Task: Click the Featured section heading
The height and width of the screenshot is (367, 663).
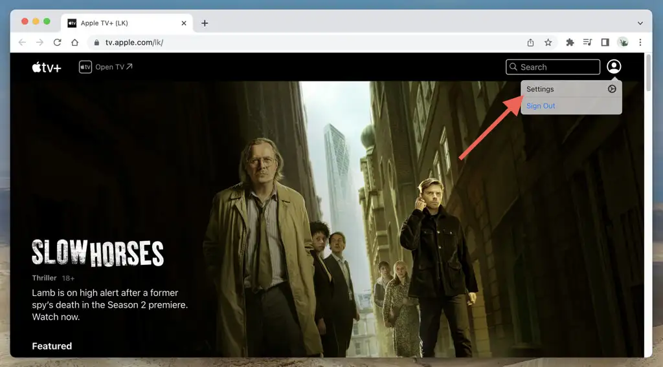Action: tap(52, 346)
